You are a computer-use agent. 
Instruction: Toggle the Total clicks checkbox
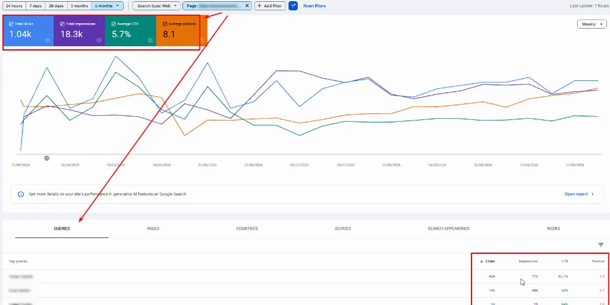tap(11, 24)
